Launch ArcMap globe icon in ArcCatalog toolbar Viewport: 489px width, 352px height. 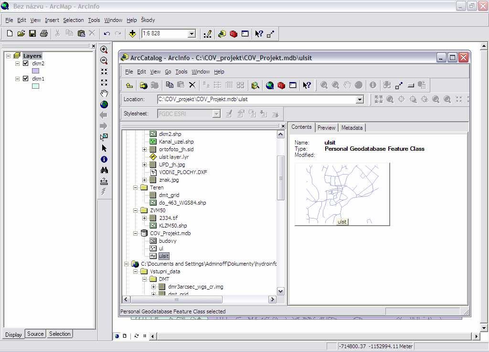coord(270,85)
